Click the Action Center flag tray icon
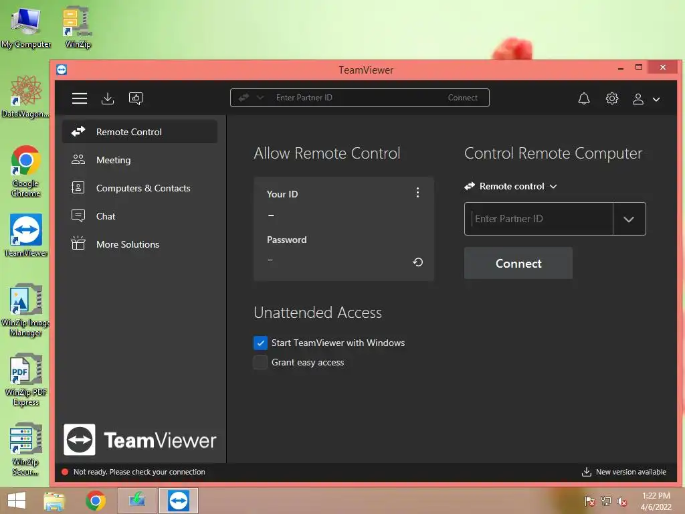The image size is (685, 514). pos(590,501)
